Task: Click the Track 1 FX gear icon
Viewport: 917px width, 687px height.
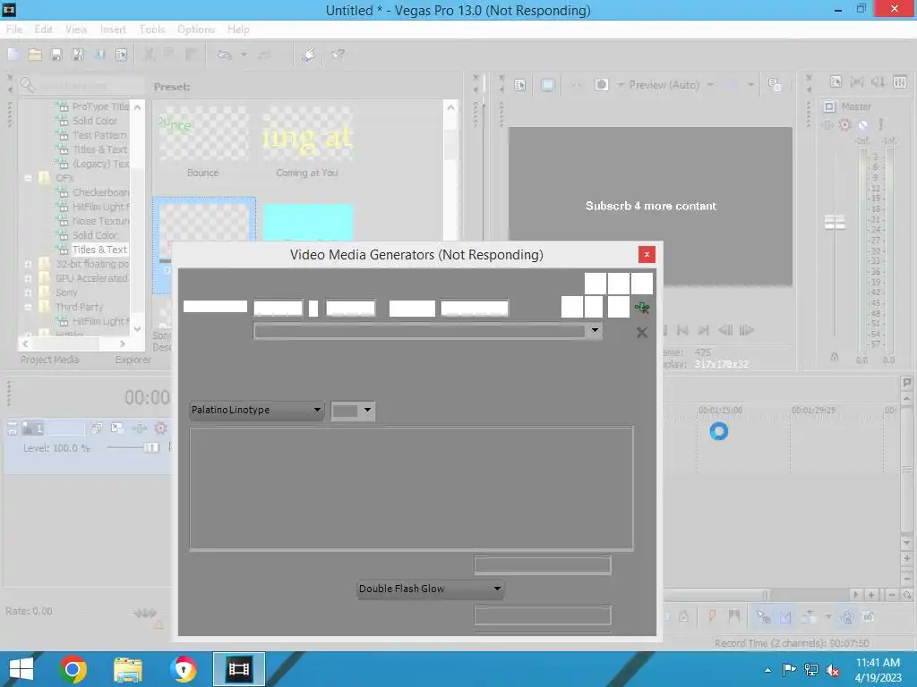Action: 160,428
